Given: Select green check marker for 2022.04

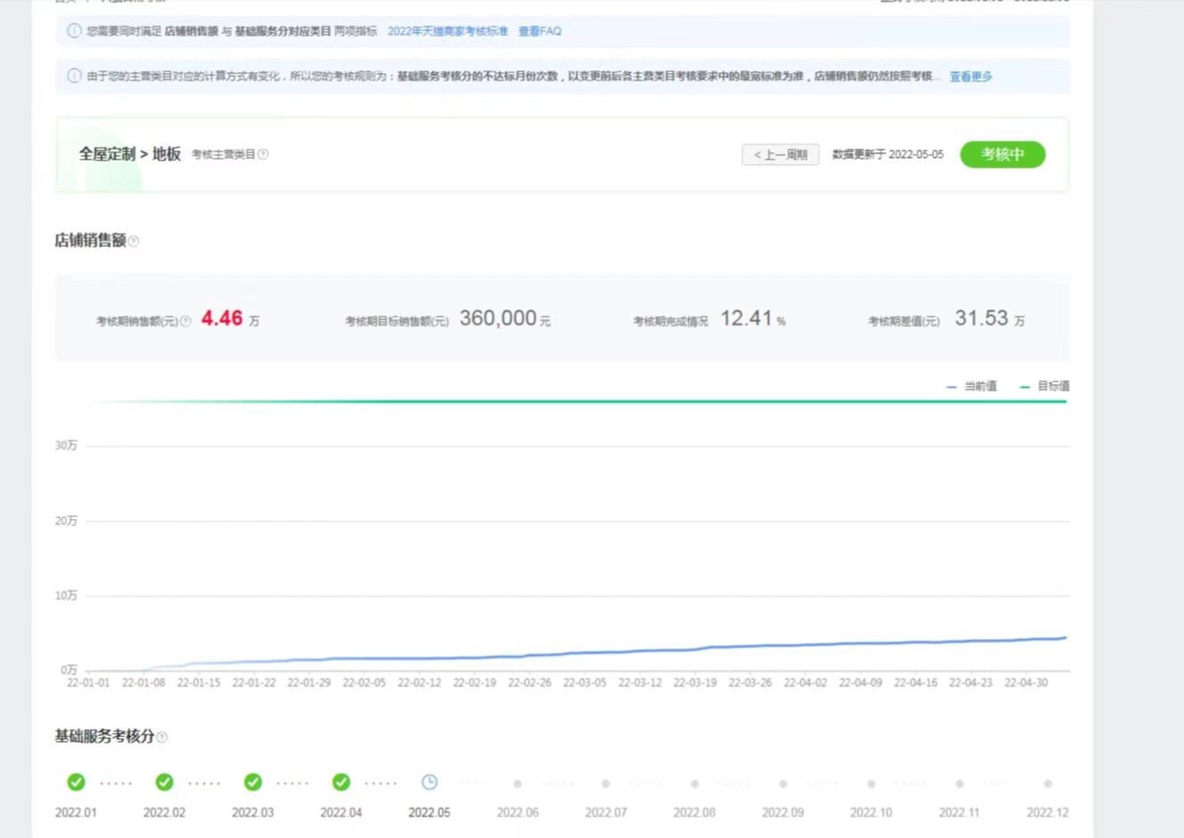Looking at the screenshot, I should pyautogui.click(x=341, y=782).
